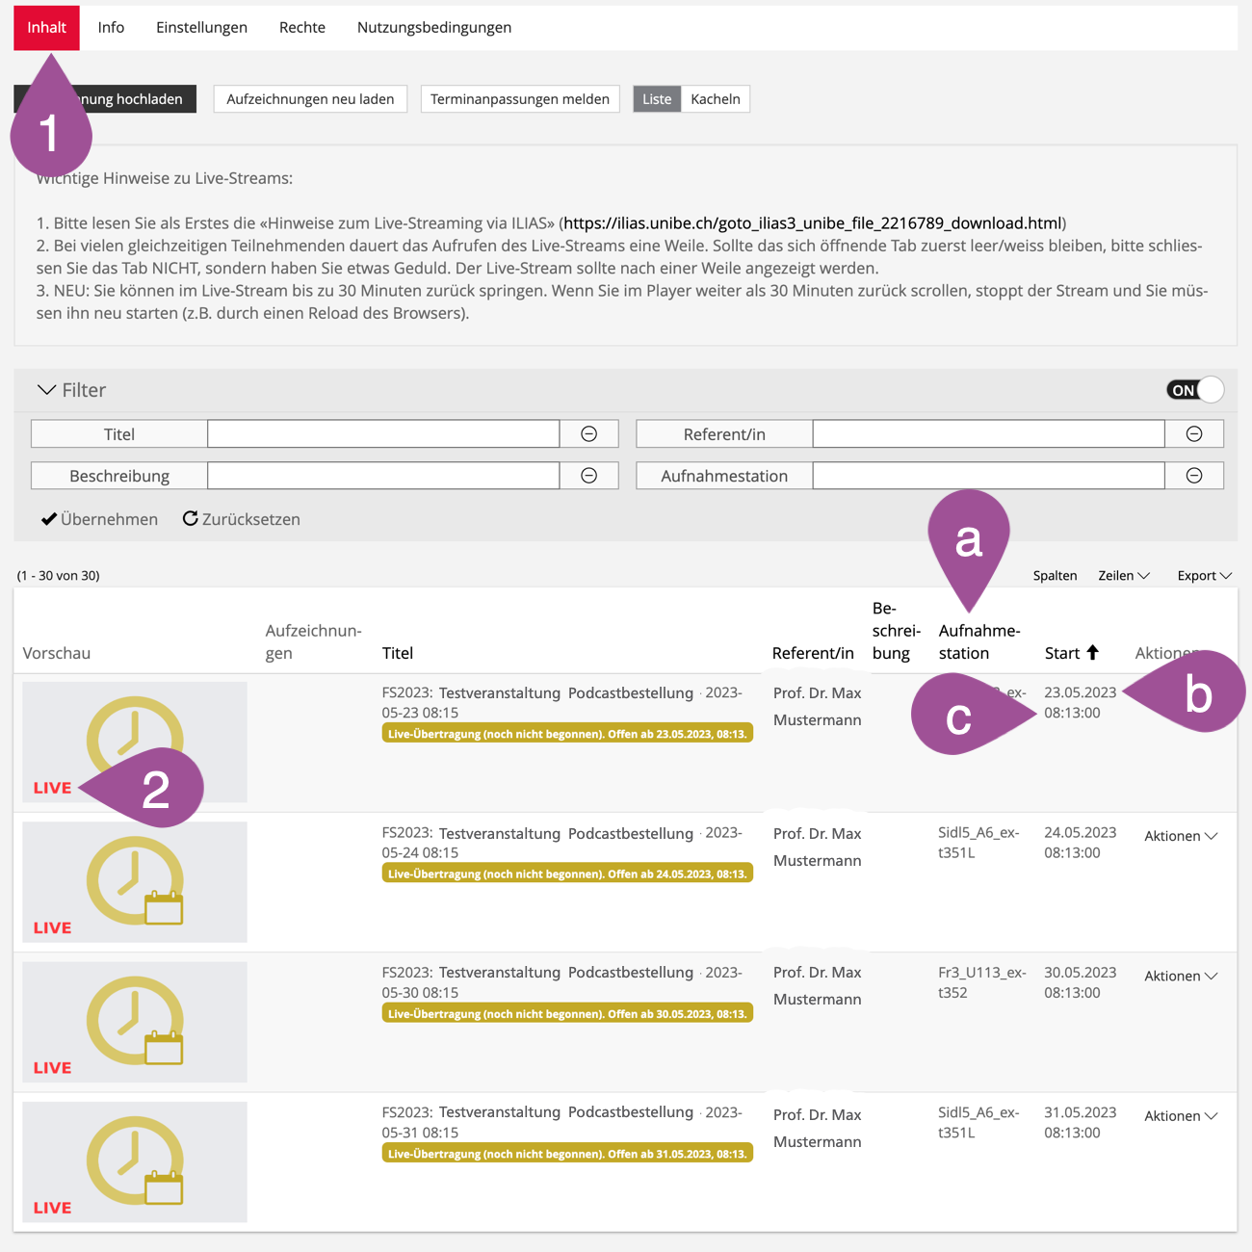Viewport: 1252px width, 1252px height.
Task: Clear the Titel filter with minus icon
Action: point(588,434)
